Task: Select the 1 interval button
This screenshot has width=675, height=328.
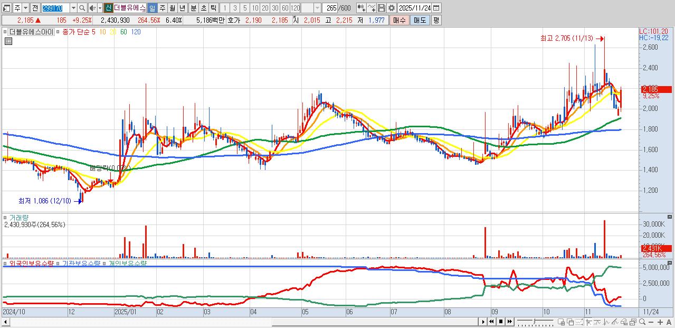Action: 224,8
